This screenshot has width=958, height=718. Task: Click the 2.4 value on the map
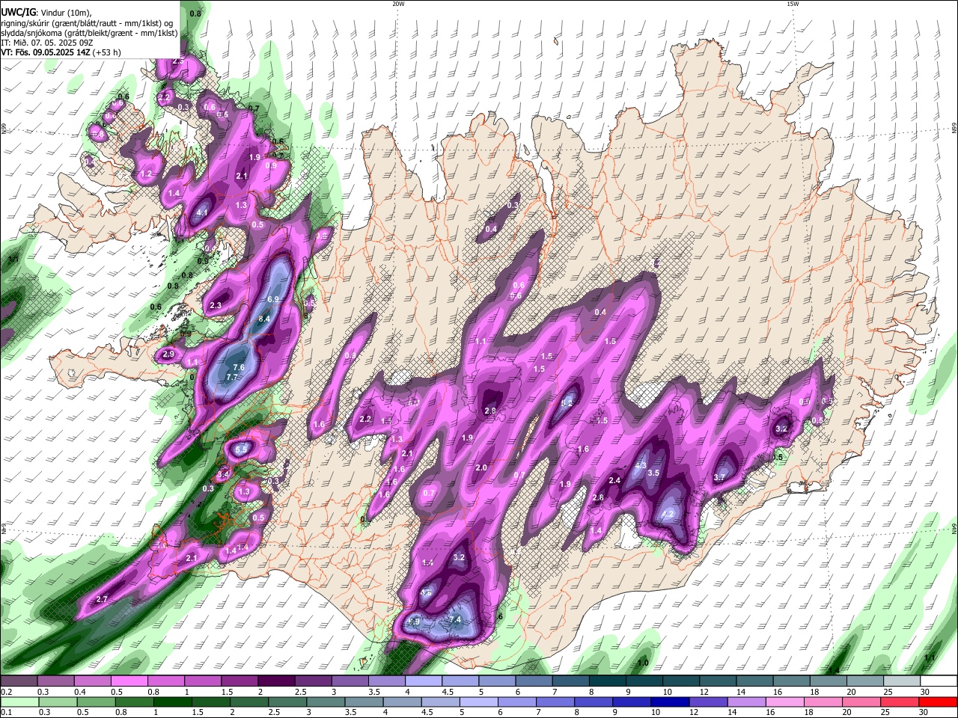615,480
